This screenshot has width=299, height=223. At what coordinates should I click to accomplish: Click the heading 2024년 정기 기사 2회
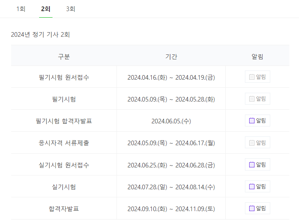coord(40,35)
